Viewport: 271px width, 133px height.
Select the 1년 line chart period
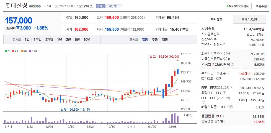(60, 39)
